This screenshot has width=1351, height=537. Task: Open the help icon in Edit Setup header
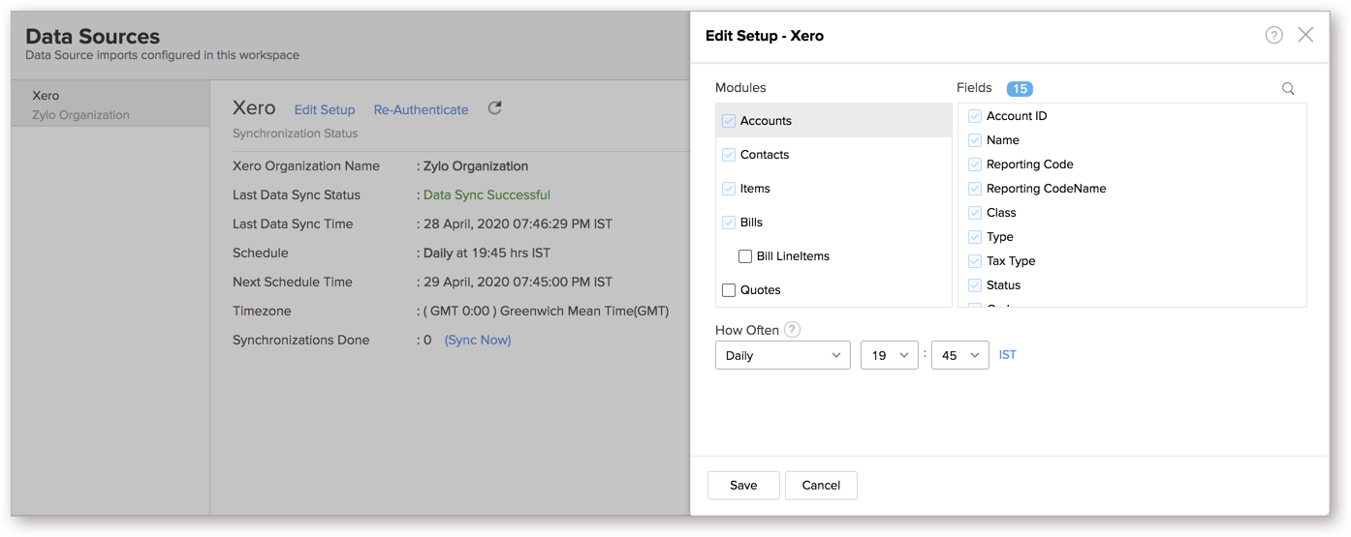pos(1273,36)
